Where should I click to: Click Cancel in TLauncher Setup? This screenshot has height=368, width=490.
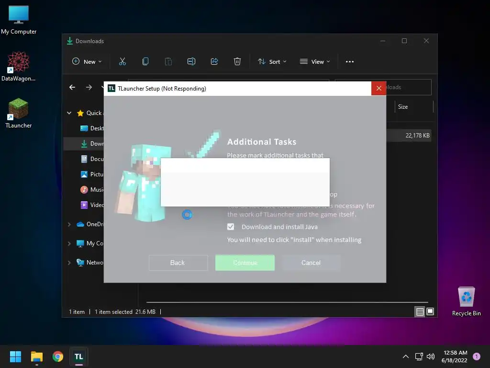(311, 263)
